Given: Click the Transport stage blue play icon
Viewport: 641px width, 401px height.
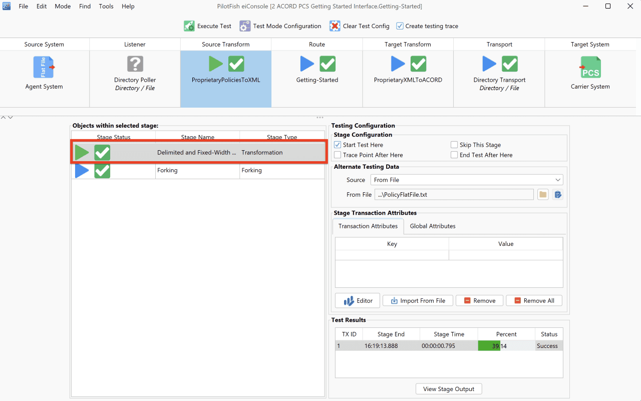Looking at the screenshot, I should tap(489, 64).
